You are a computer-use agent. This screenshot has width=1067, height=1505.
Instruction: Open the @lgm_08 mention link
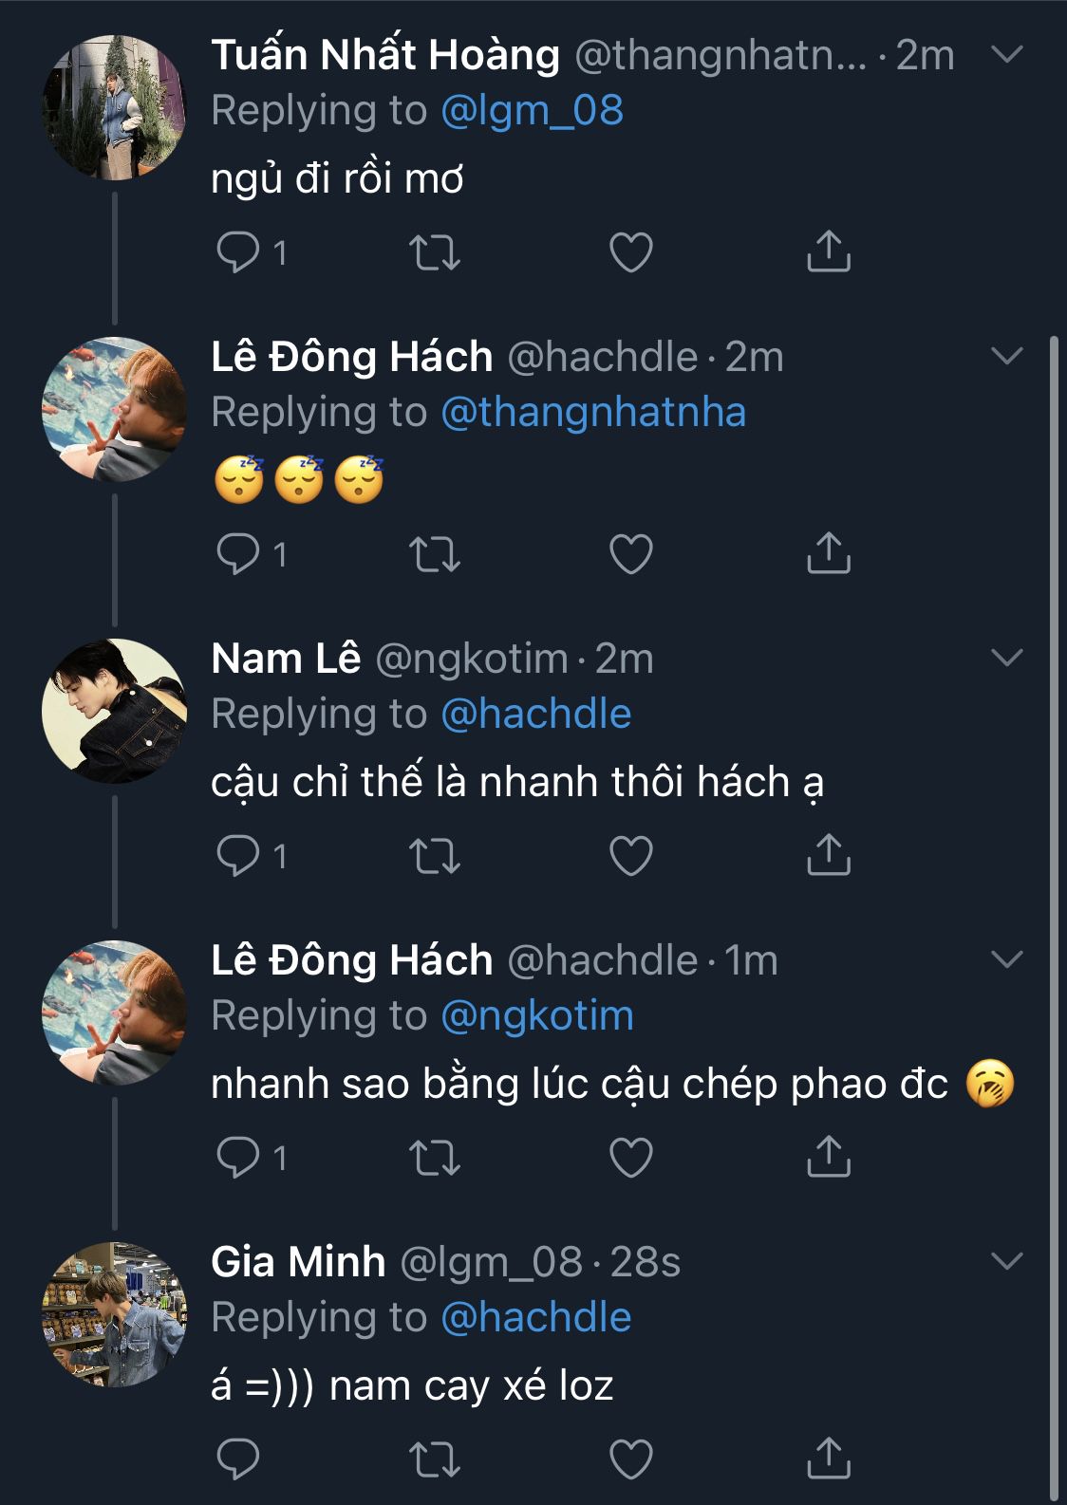[x=532, y=111]
